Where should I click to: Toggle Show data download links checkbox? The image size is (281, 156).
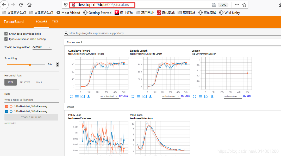click(6, 34)
